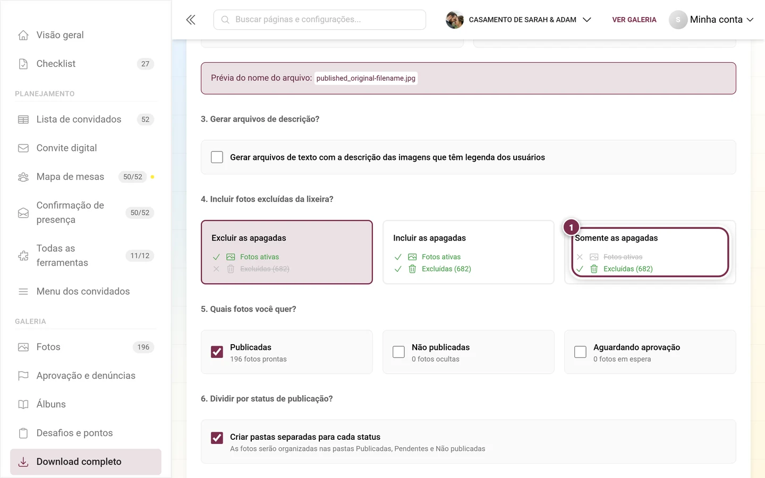This screenshot has width=765, height=478.
Task: Click 'Excluídas (682)' in Somente as apagadas card
Action: (628, 269)
